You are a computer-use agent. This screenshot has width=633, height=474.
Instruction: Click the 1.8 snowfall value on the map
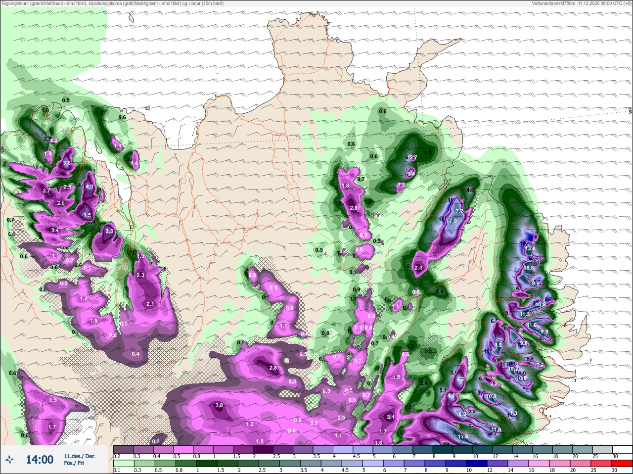[x=346, y=186]
